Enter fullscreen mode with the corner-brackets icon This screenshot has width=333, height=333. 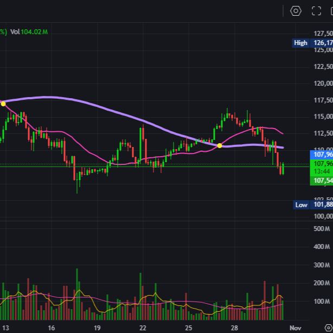(316, 11)
